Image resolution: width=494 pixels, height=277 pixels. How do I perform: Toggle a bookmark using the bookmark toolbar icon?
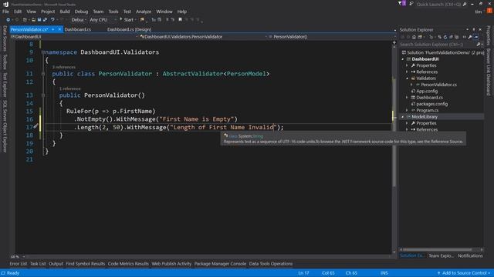point(180,20)
